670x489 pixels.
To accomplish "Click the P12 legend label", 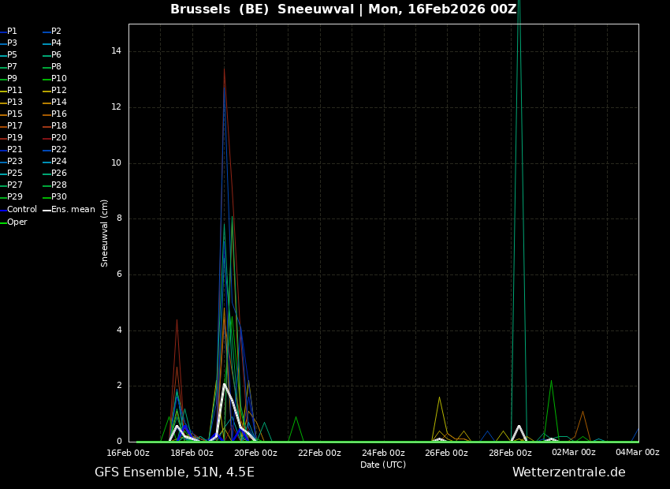I will [x=59, y=91].
